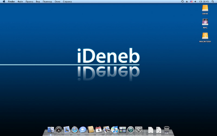Open Time Machine menu bar status icon
217x136 pixels.
[x=182, y=1]
